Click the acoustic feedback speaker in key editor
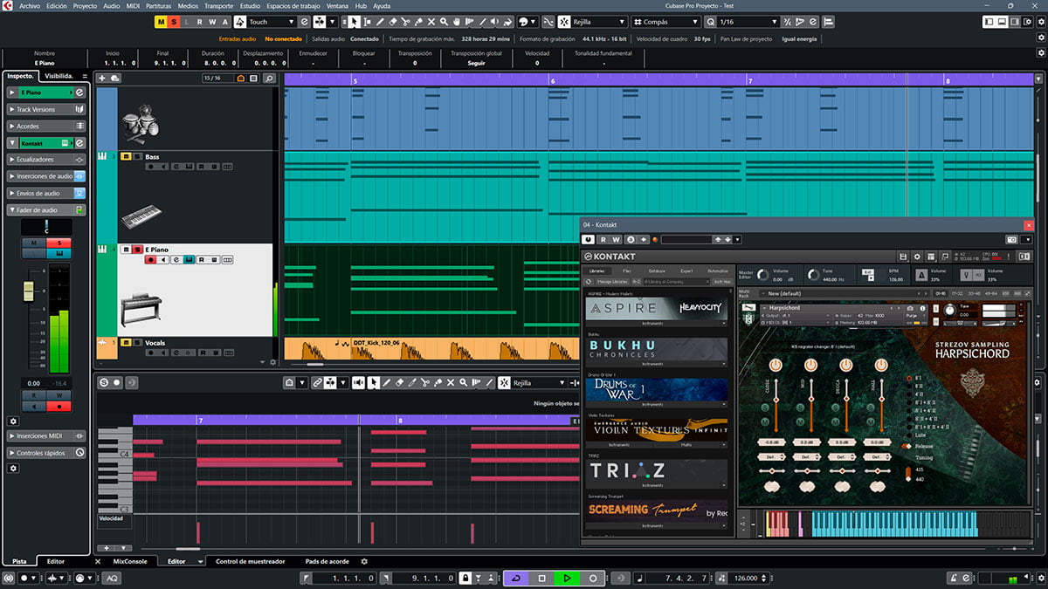Image resolution: width=1048 pixels, height=589 pixels. point(358,382)
